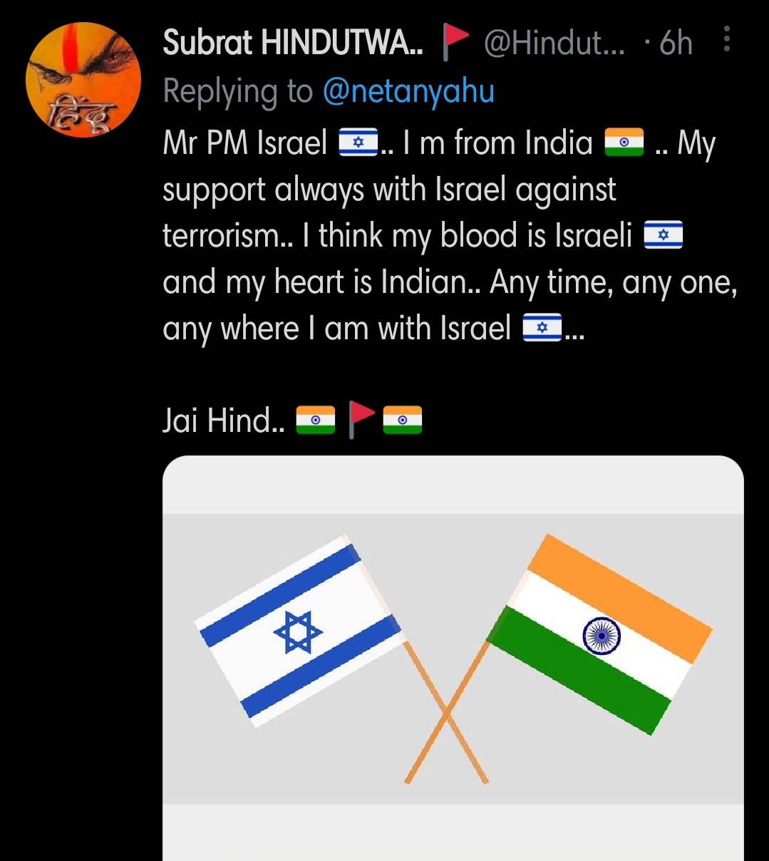Click the Star of David on the image flag
This screenshot has width=769, height=861.
coord(299,634)
